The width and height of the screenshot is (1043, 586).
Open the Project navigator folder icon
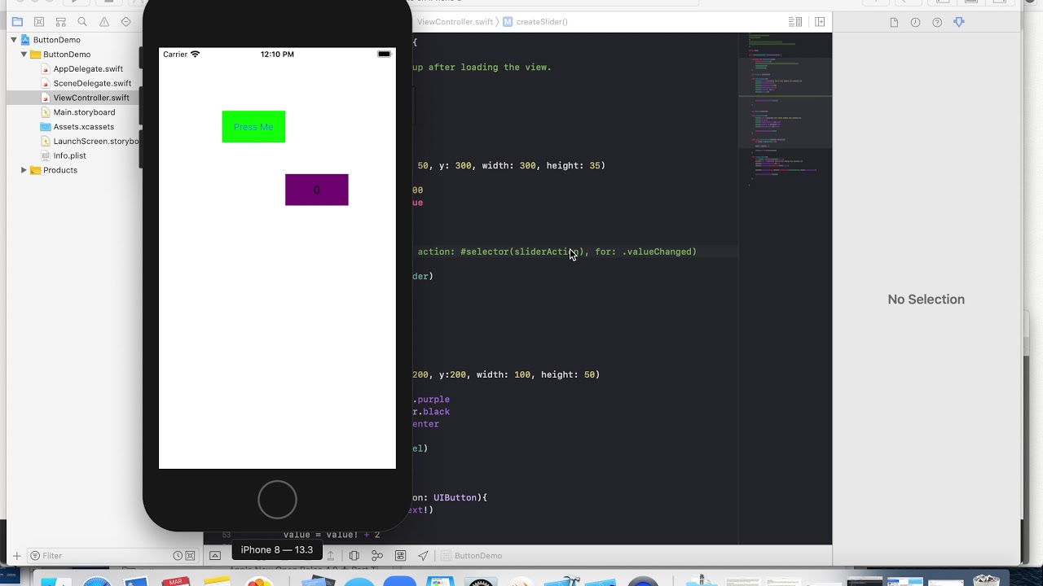pos(17,22)
